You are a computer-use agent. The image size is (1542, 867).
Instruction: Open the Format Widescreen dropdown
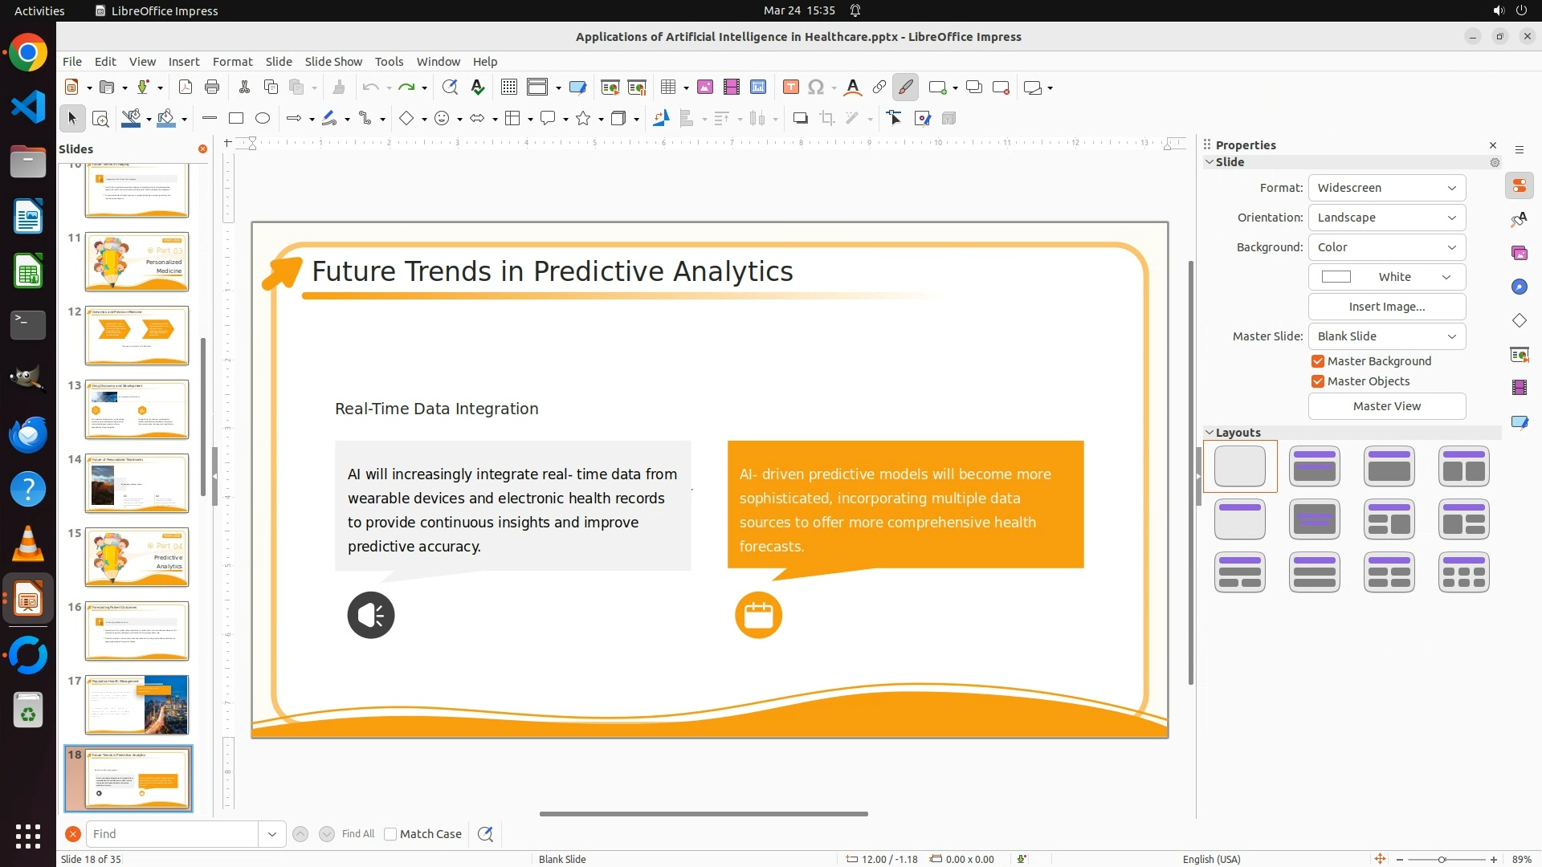1386,188
